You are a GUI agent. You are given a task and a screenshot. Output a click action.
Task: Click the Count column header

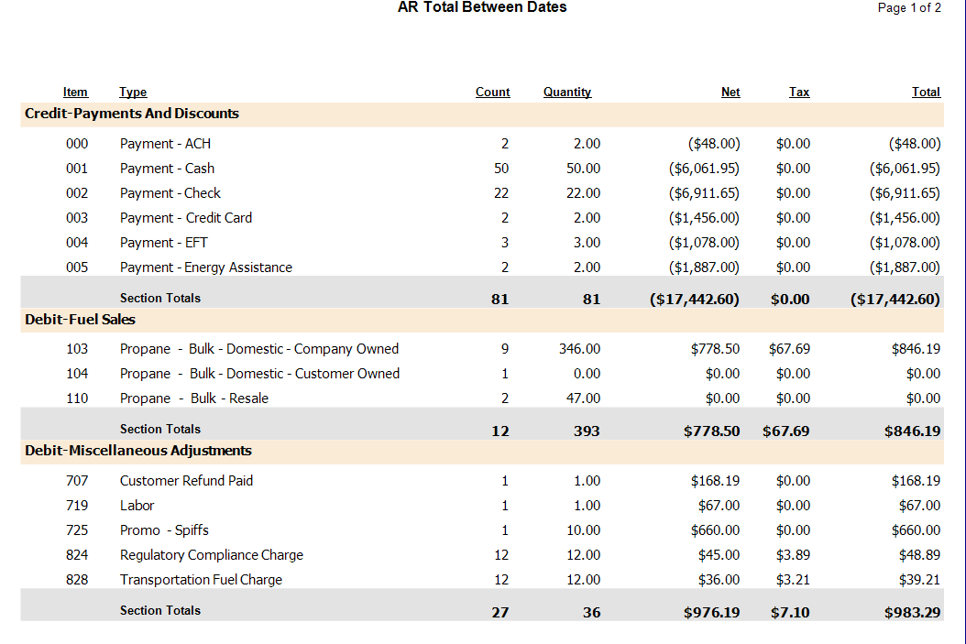(x=492, y=93)
